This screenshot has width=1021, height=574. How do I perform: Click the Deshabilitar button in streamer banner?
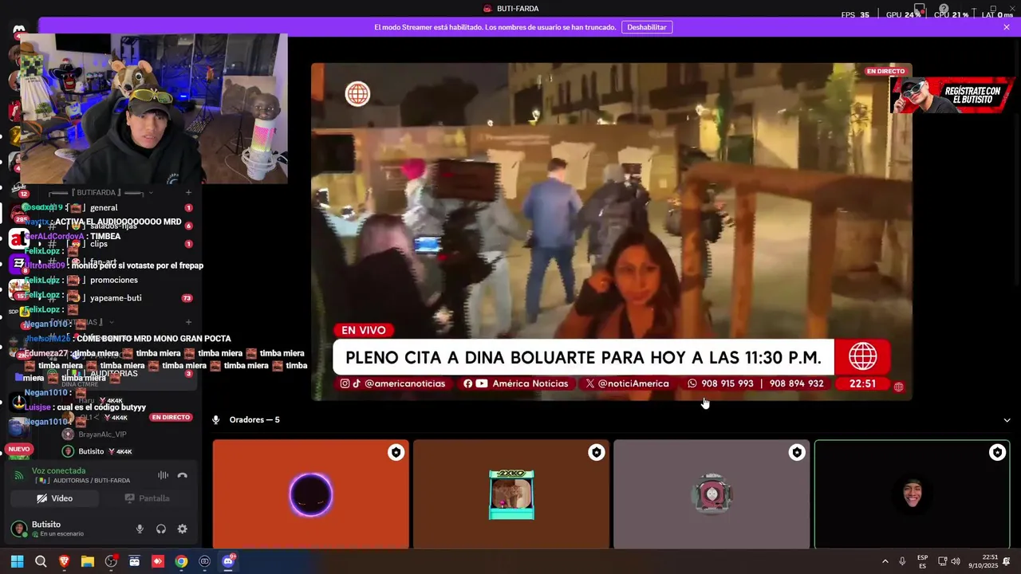tap(647, 27)
